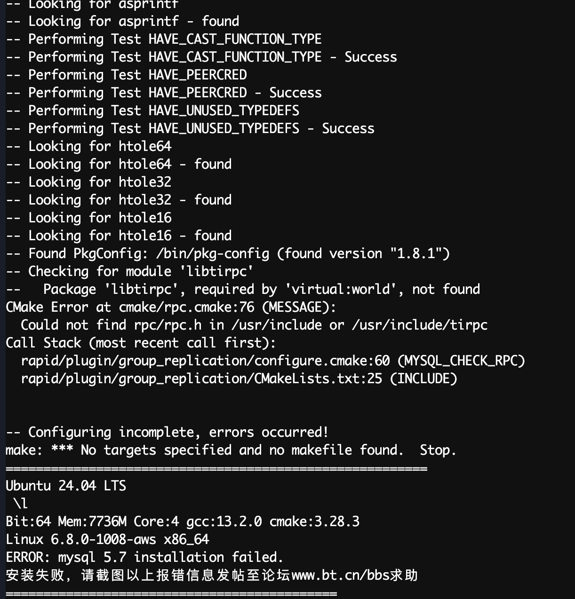Click the 'Package libtirpc ... not found' line

pos(243,289)
